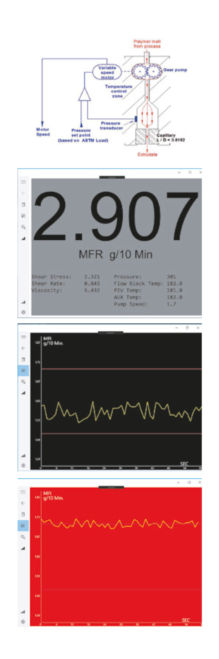Click 'Polymer melt from process' label in diagram
This screenshot has height=659, width=219.
(147, 44)
